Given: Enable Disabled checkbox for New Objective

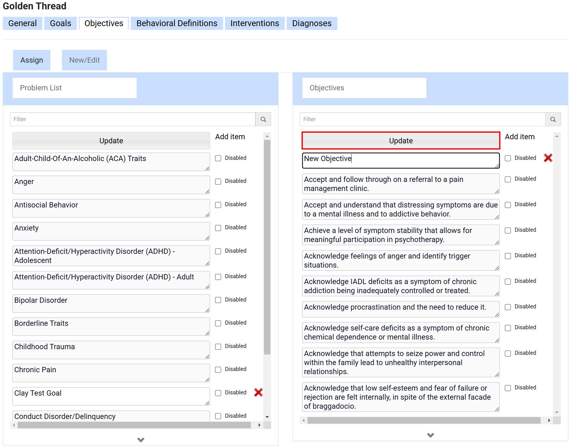Looking at the screenshot, I should pyautogui.click(x=508, y=158).
